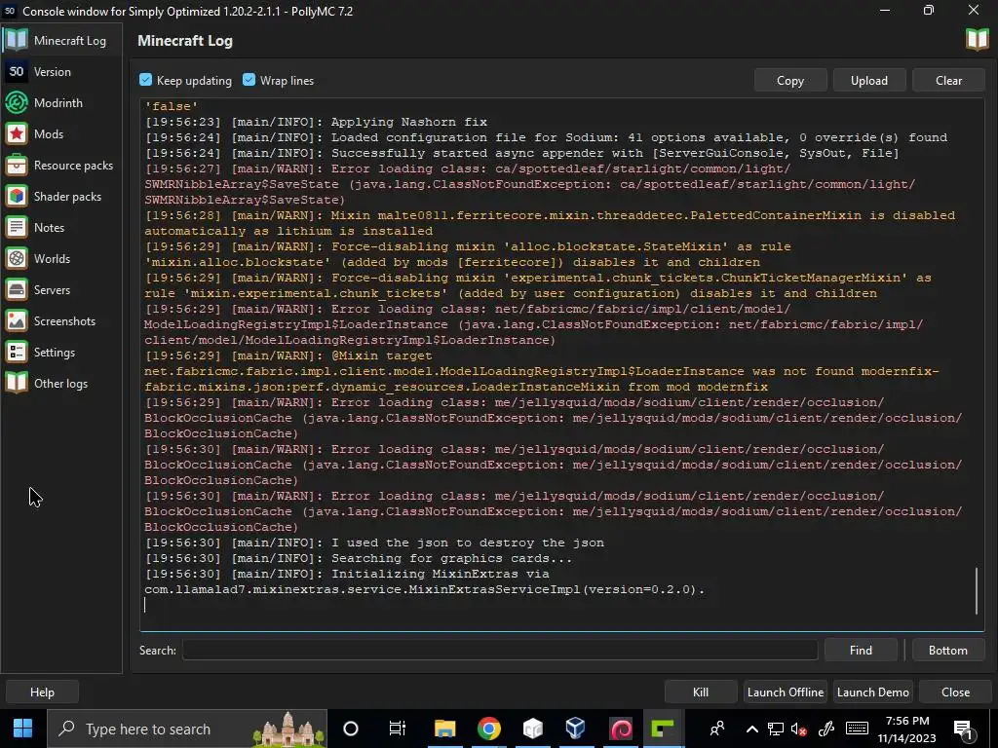Image resolution: width=998 pixels, height=748 pixels.
Task: Kill the running instance
Action: click(701, 692)
